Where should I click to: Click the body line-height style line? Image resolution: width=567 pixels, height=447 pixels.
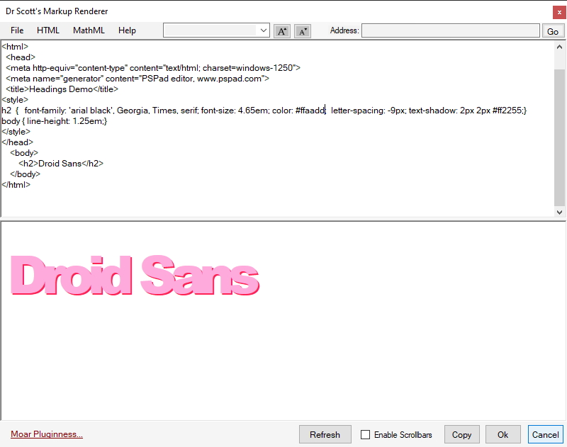(x=55, y=120)
